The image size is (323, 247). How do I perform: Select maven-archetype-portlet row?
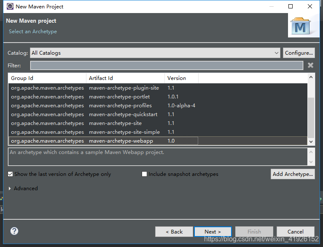[x=158, y=97]
